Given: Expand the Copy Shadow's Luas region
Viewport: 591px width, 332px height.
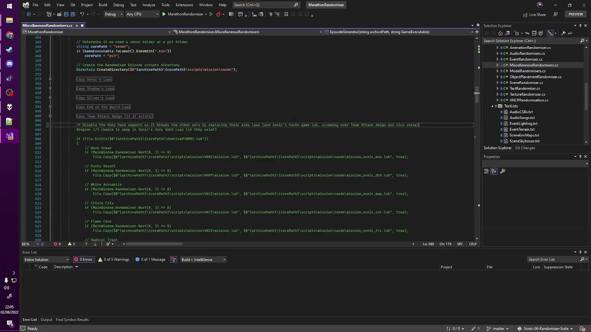Looking at the screenshot, I should point(50,89).
